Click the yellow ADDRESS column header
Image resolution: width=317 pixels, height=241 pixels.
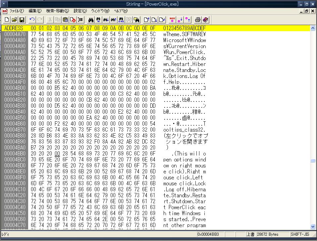pos(14,28)
